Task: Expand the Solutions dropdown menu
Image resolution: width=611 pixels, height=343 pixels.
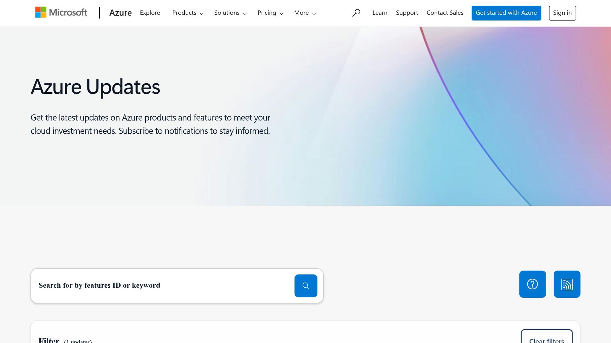Action: [x=230, y=13]
